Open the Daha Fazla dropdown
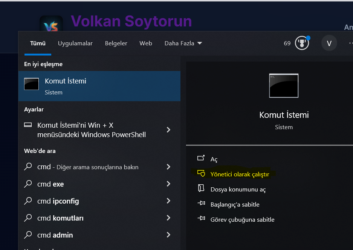The width and height of the screenshot is (353, 250). click(183, 43)
